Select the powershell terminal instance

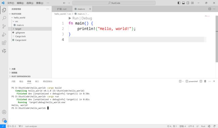192,81
